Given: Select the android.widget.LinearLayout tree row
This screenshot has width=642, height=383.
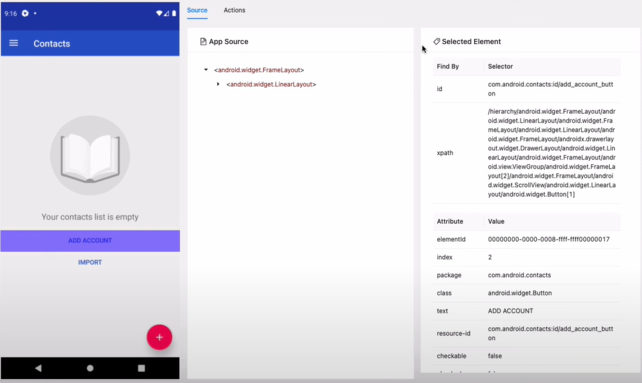Looking at the screenshot, I should click(x=271, y=85).
